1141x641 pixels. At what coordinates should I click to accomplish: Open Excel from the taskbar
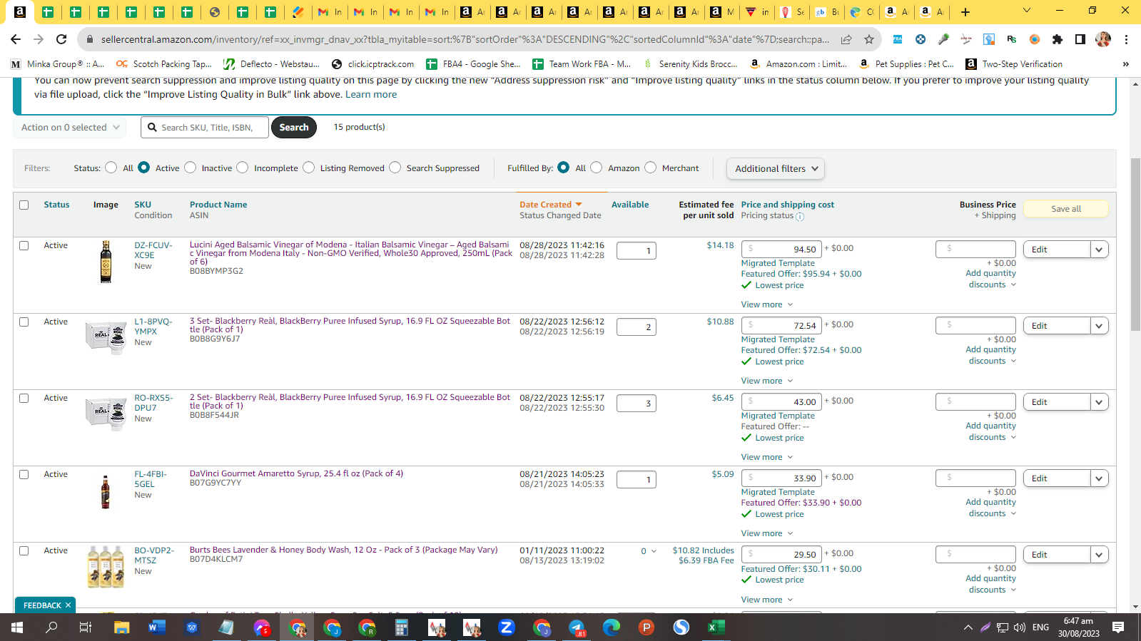click(716, 627)
